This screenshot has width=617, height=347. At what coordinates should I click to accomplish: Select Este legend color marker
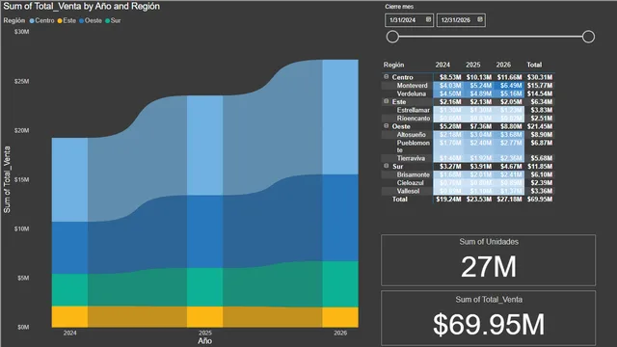tap(60, 21)
